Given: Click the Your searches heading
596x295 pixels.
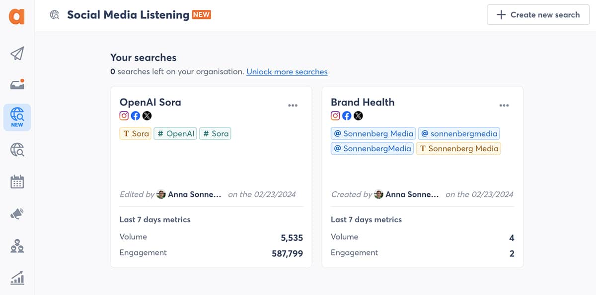Looking at the screenshot, I should [143, 58].
